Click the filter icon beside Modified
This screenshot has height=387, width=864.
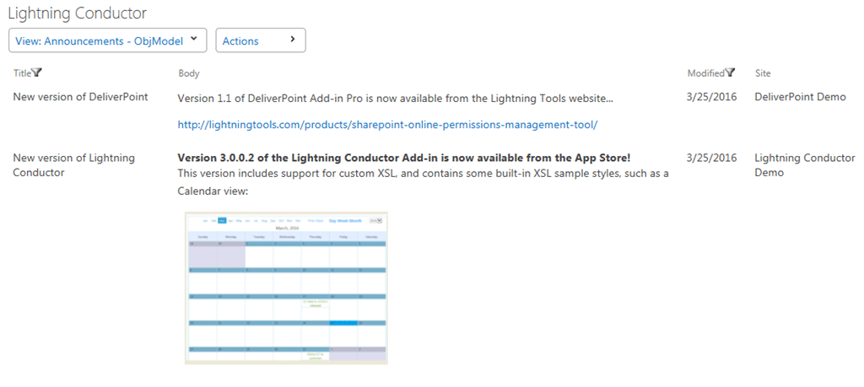click(730, 73)
